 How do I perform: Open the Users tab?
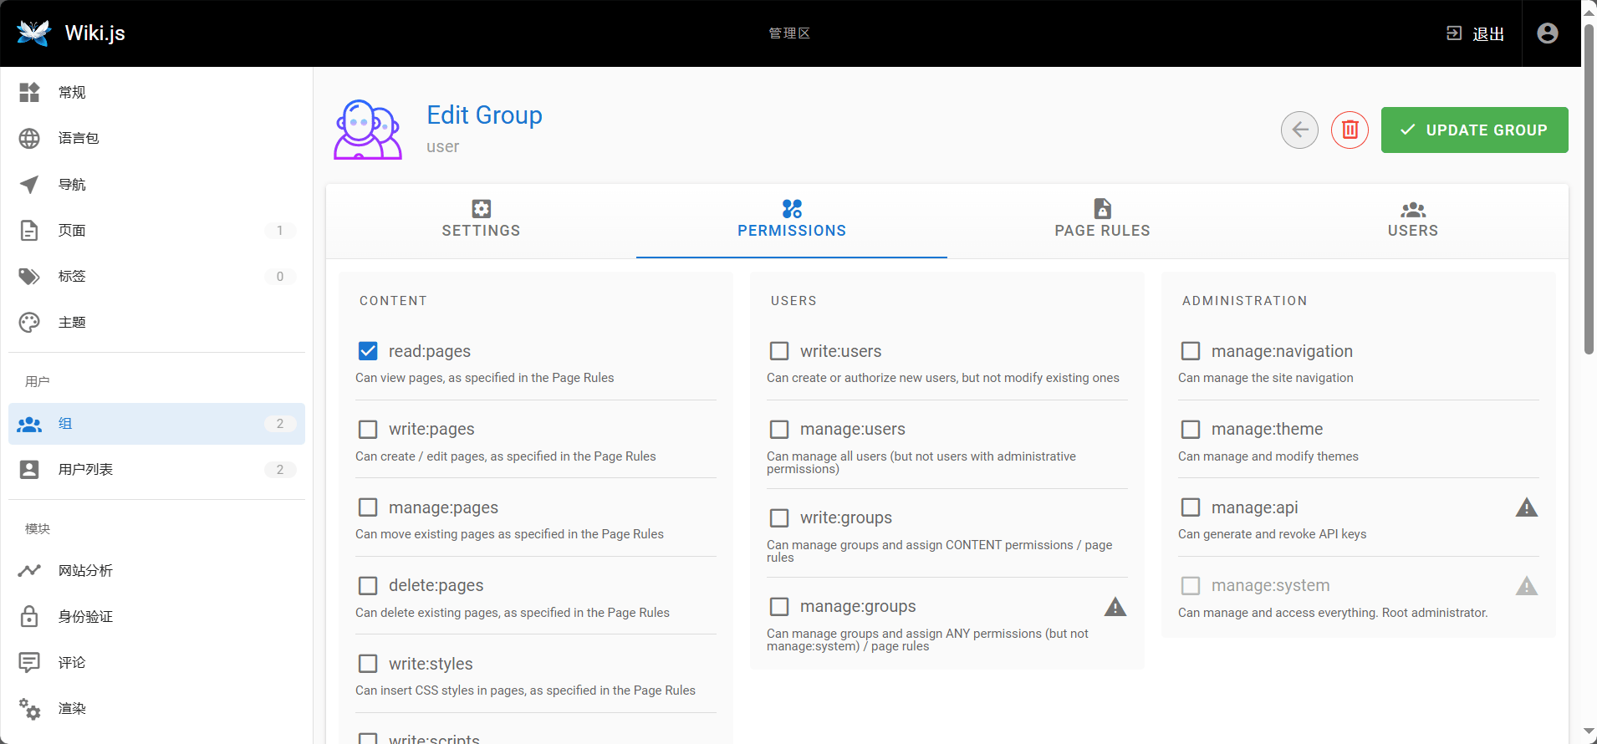coord(1412,221)
